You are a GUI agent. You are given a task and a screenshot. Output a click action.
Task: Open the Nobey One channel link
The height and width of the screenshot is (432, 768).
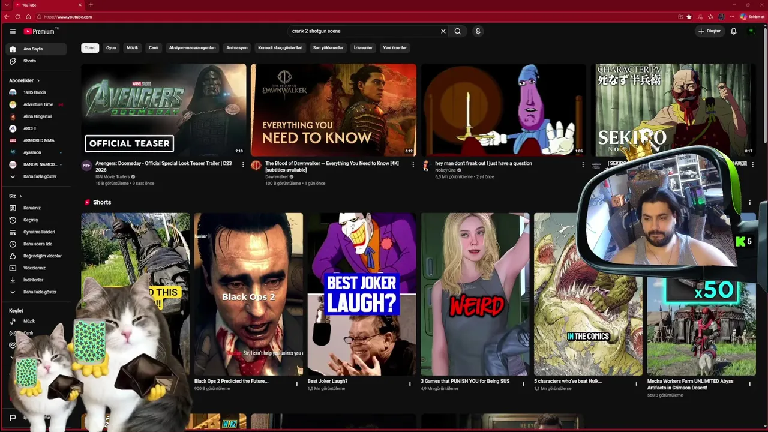click(446, 170)
